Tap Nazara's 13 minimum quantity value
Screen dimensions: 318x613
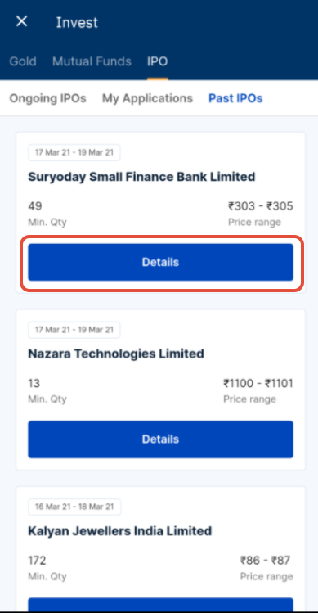(x=34, y=383)
